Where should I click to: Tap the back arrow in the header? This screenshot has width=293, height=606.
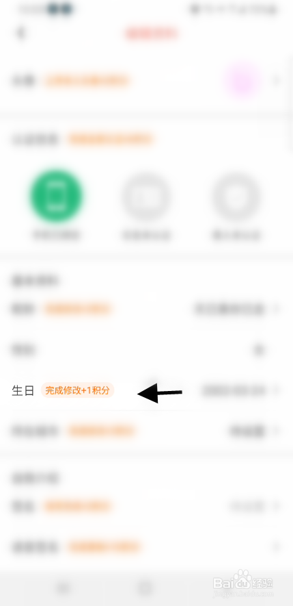pos(20,34)
